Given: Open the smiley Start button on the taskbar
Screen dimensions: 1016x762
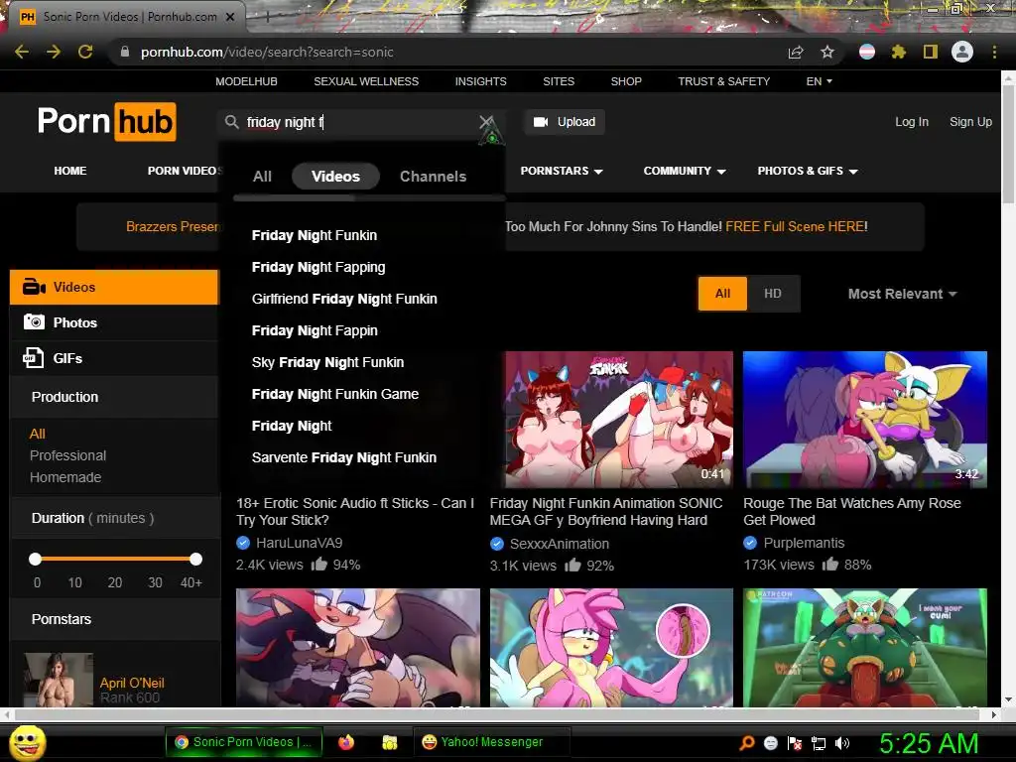Looking at the screenshot, I should pos(28,742).
